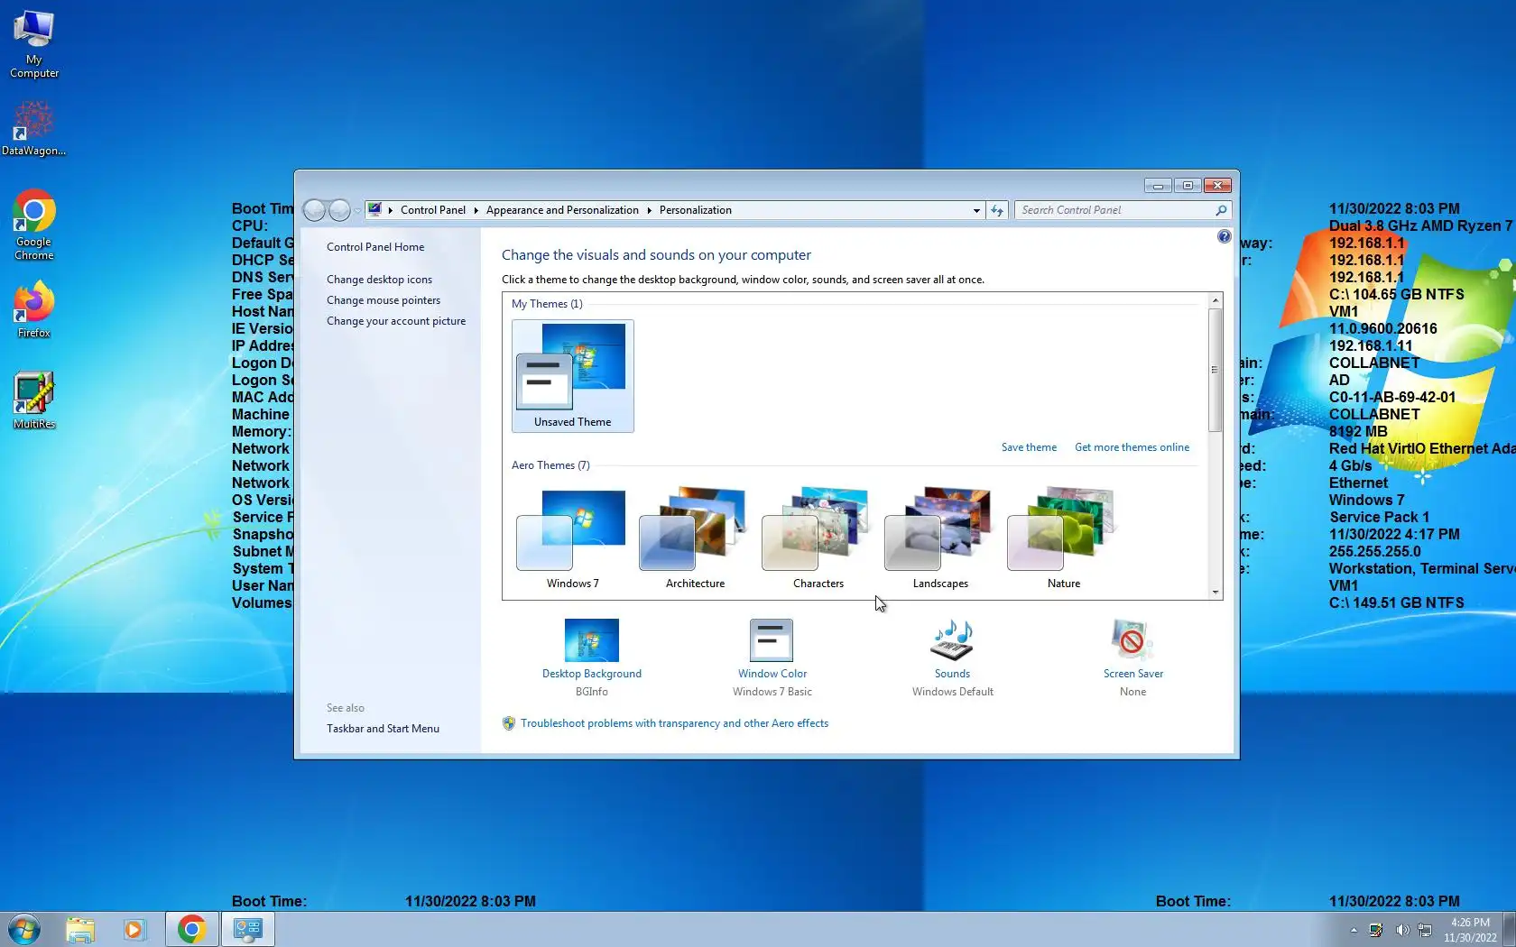Viewport: 1516px width, 947px height.
Task: Click the Personalization breadcrumb
Action: 696,210
